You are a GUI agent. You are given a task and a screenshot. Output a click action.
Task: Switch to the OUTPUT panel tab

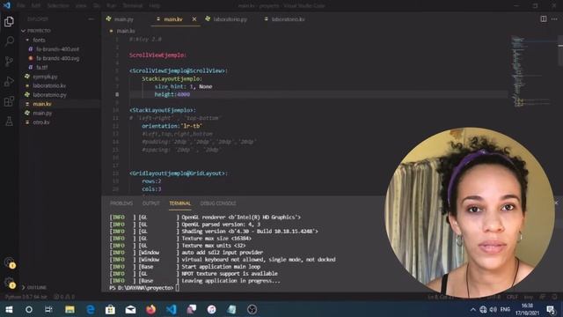coord(150,203)
